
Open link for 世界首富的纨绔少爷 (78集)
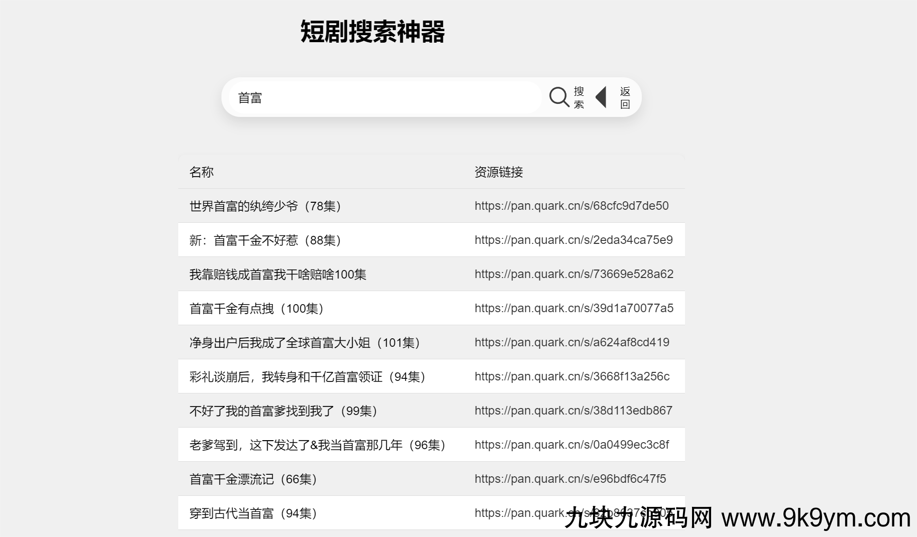pos(571,206)
